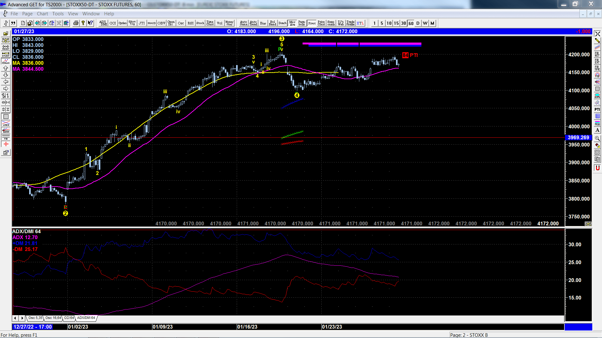This screenshot has width=602, height=338.
Task: Click the Trade Profile toolbar button
Action: tap(351, 23)
